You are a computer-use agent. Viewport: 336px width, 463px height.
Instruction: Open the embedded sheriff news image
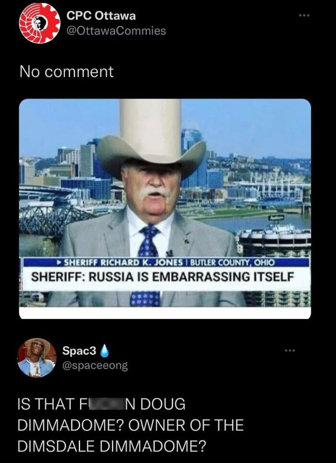pos(165,209)
